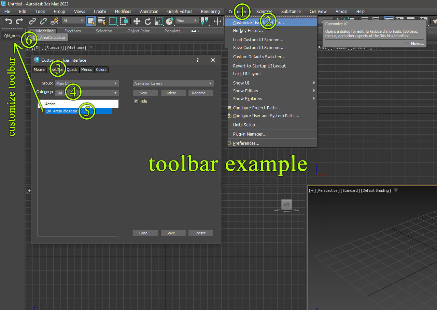Open the View reference coordinate dropdown
437x310 pixels.
187,20
